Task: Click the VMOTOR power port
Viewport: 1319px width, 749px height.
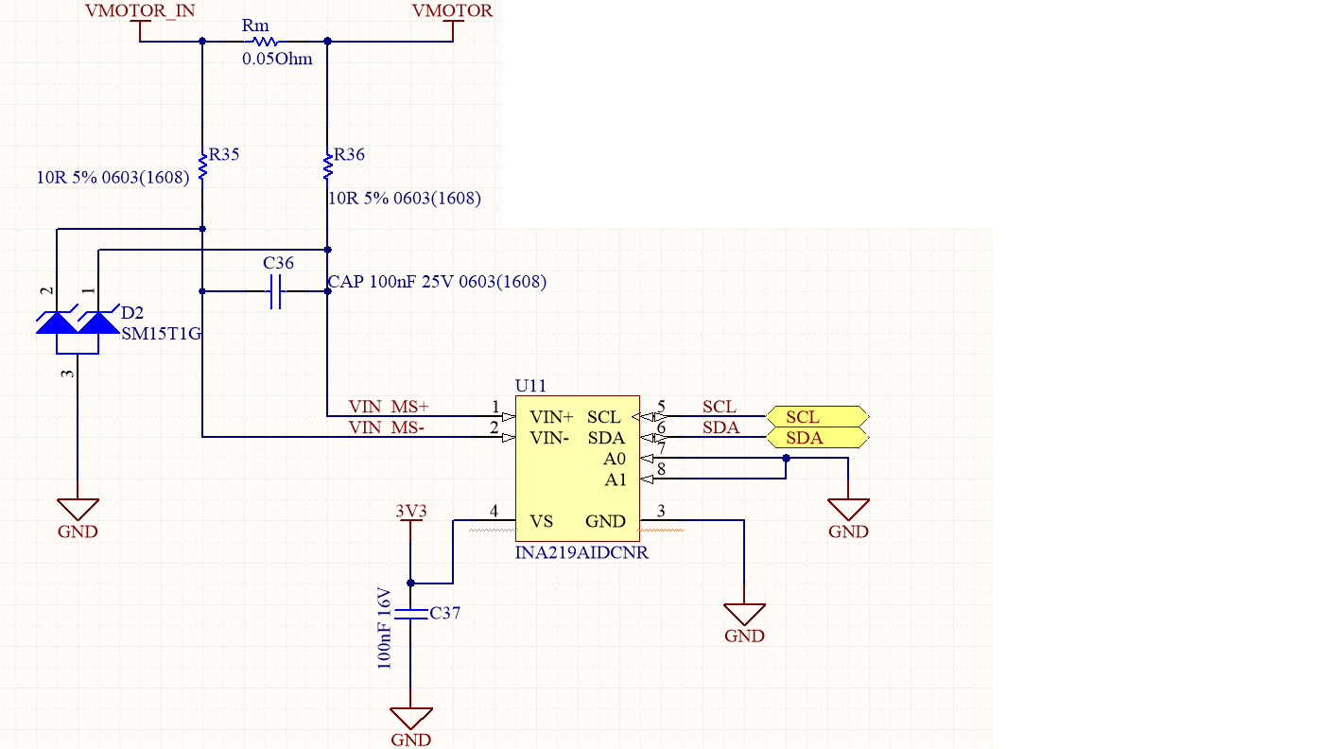Action: pos(453,21)
